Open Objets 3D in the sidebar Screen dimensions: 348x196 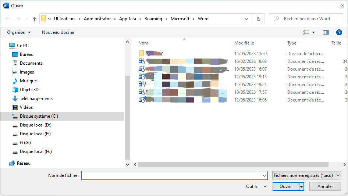coord(29,90)
